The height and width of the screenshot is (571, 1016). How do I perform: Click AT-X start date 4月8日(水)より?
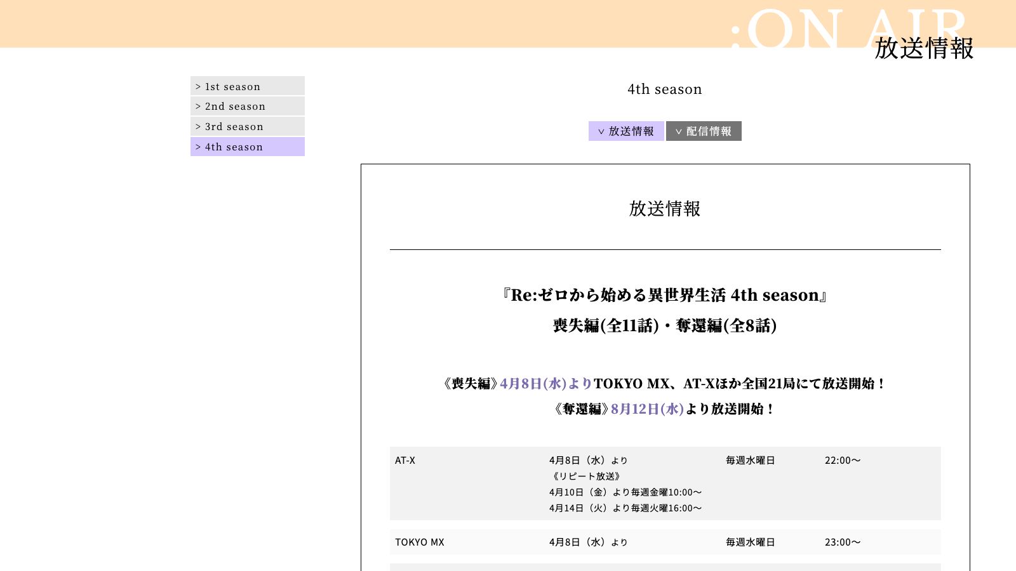[589, 461]
